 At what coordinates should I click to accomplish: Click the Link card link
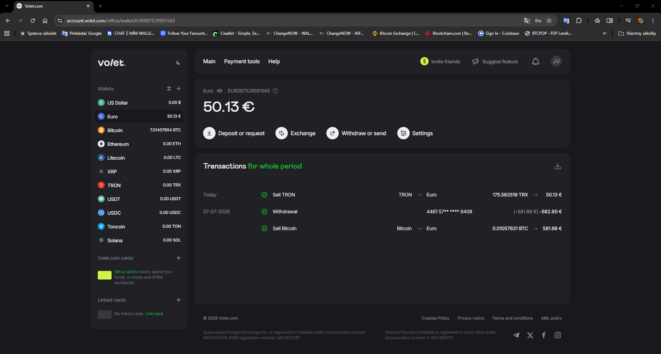[x=154, y=314]
